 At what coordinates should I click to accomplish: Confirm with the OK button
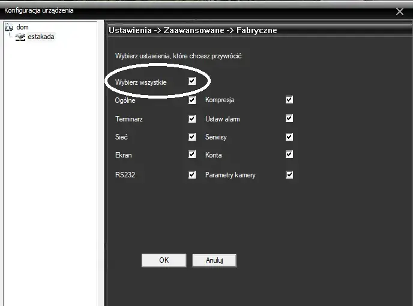pos(164,260)
